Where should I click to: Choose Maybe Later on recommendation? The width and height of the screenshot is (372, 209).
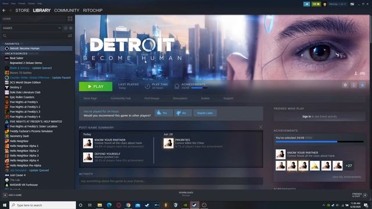click(205, 113)
